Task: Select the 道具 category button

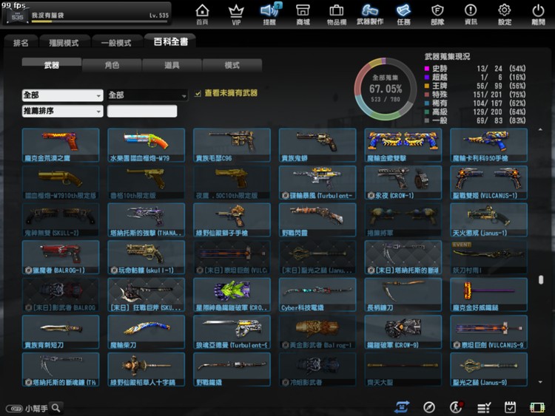Action: click(172, 65)
